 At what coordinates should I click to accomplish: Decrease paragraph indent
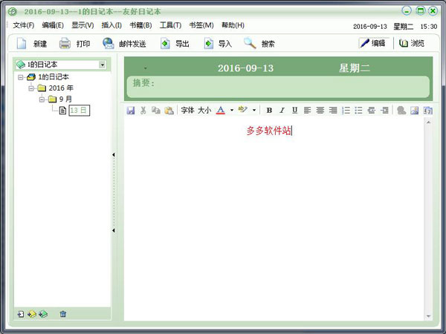pyautogui.click(x=372, y=110)
